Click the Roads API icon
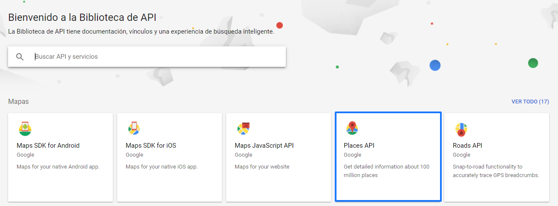Image resolution: width=558 pixels, height=206 pixels. click(461, 129)
